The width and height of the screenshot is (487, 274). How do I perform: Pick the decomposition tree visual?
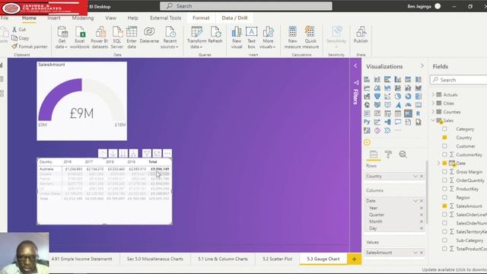tap(387, 122)
